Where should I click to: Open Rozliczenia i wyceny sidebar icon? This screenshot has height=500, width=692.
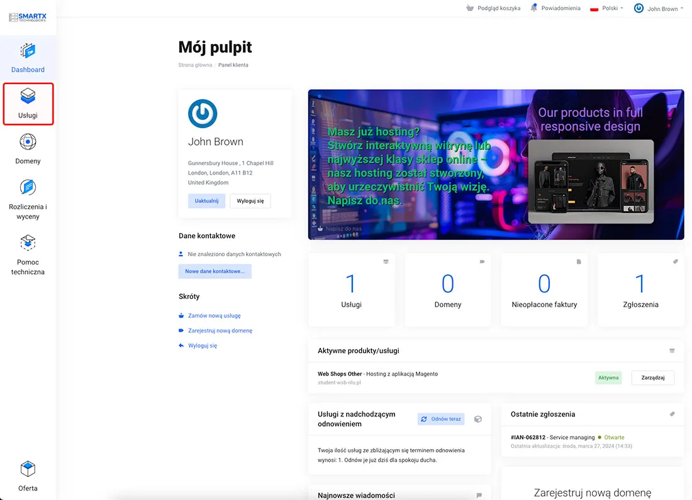[x=28, y=187]
